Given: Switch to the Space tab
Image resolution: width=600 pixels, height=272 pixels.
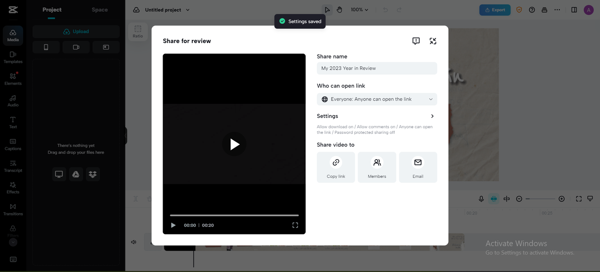Looking at the screenshot, I should (x=100, y=10).
